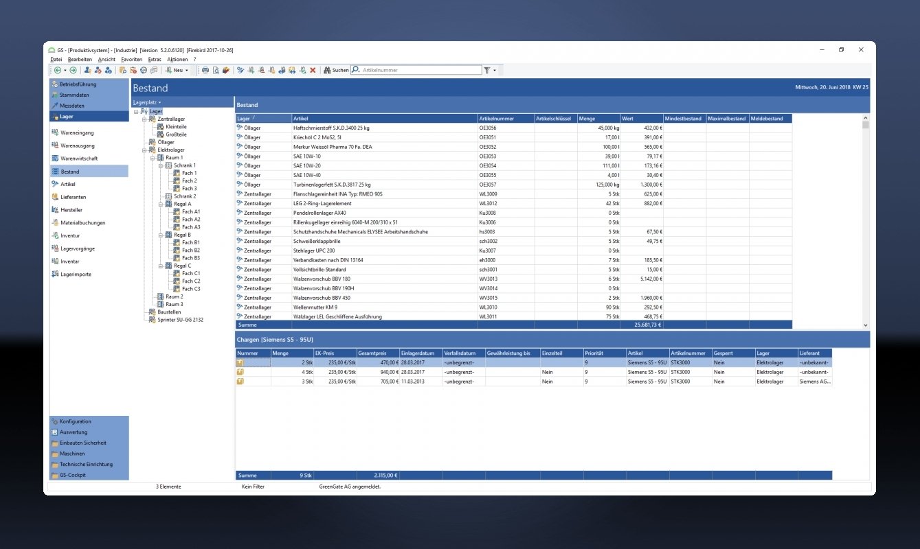Click the green forward arrow in the toolbar
This screenshot has width=920, height=549.
[73, 70]
